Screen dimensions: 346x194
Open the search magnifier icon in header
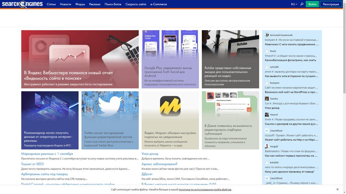pos(302,4)
